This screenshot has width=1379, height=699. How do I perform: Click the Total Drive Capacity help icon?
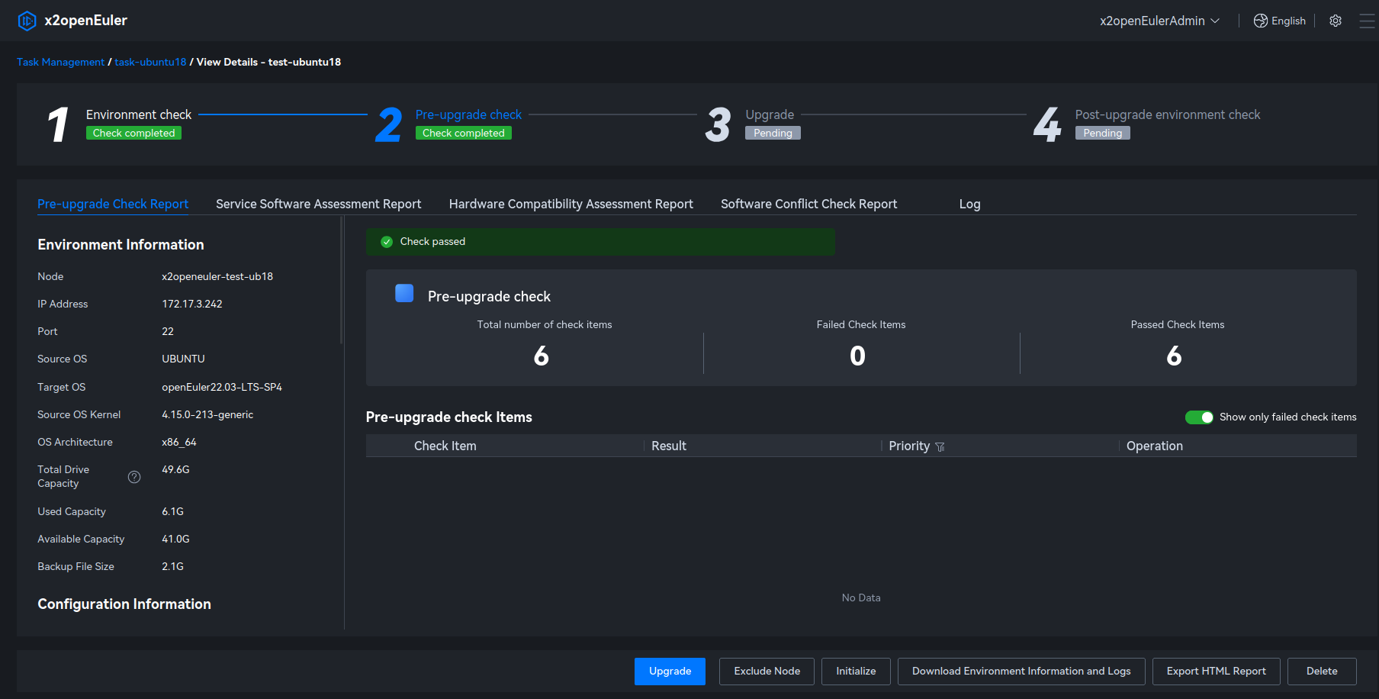[134, 477]
